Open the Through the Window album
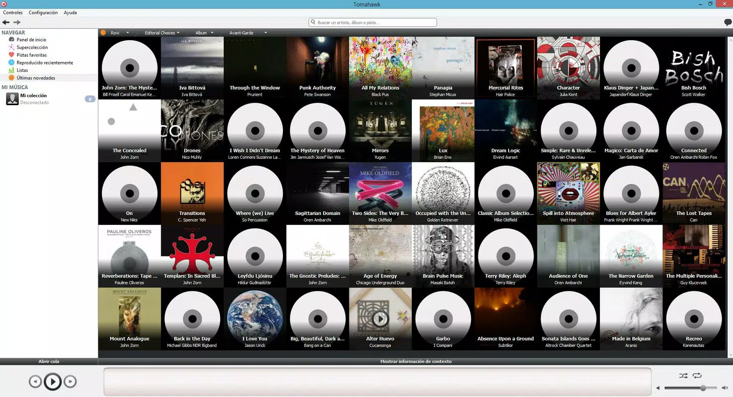The image size is (733, 397). click(x=255, y=68)
